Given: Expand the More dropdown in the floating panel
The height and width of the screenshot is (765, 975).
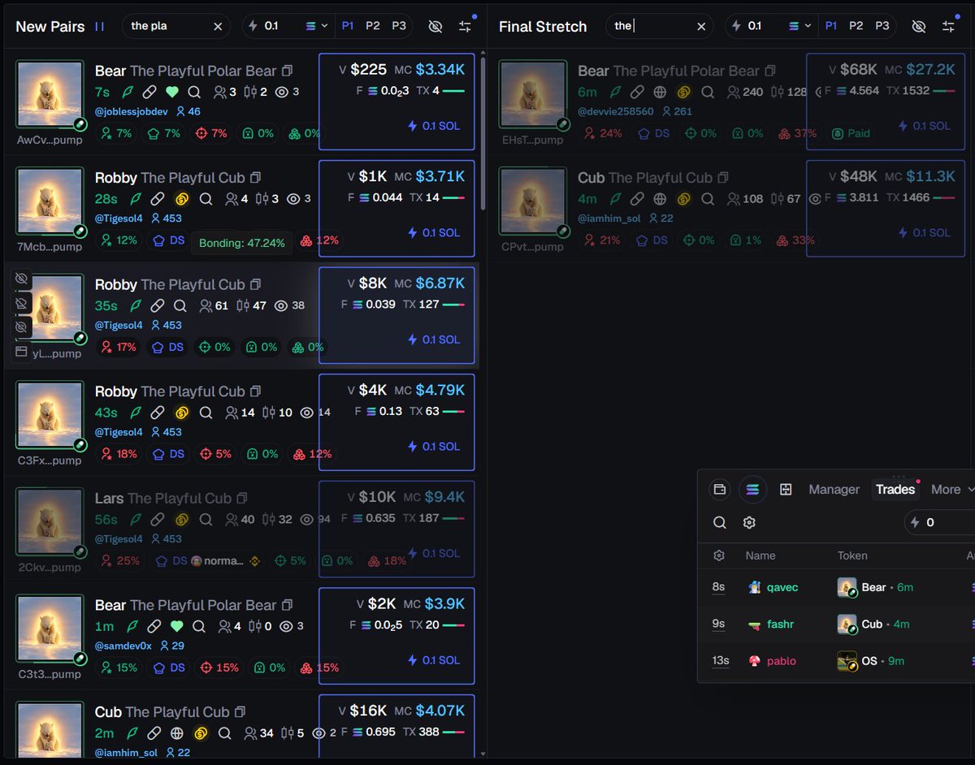Looking at the screenshot, I should (x=951, y=489).
